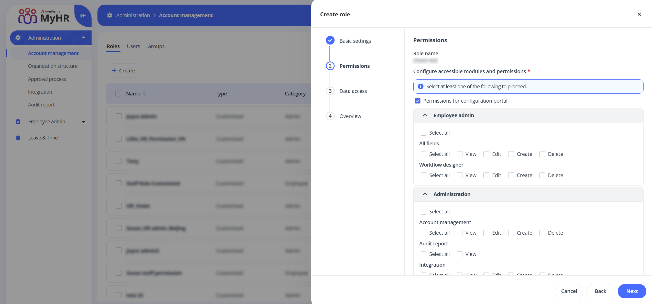This screenshot has height=304, width=652.
Task: Click the Administration gear icon in sidebar
Action: point(18,38)
